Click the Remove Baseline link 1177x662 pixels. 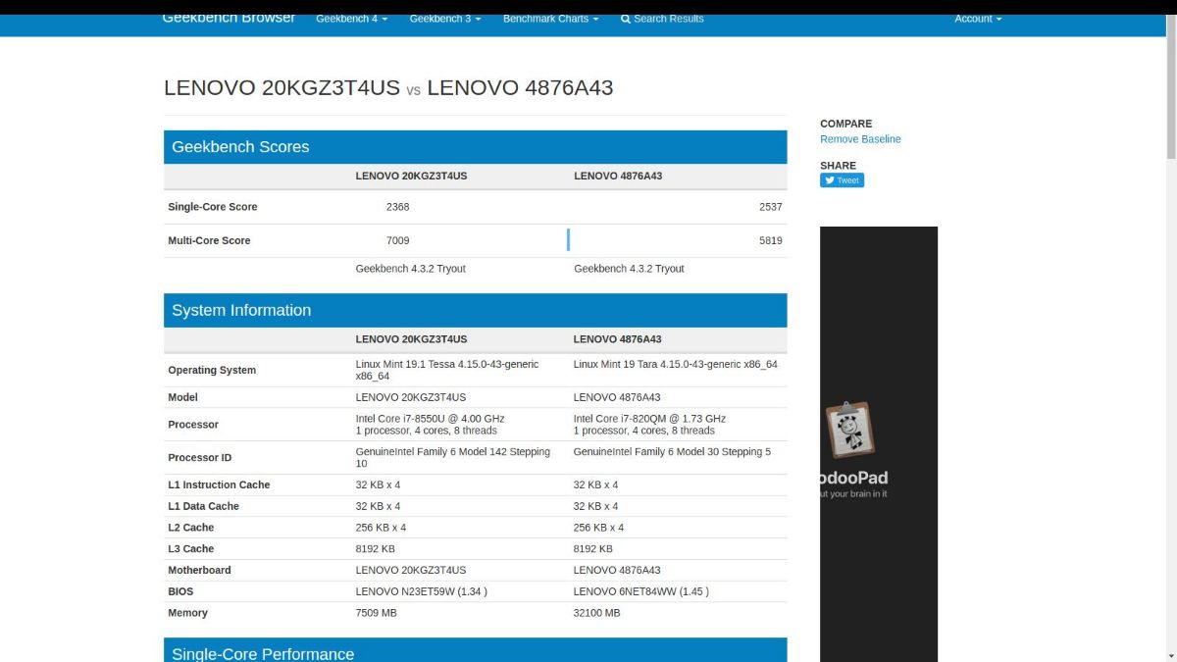pos(860,139)
